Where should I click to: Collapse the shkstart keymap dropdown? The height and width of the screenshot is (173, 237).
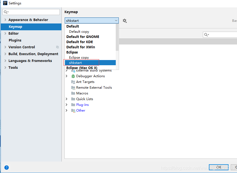coord(116,20)
